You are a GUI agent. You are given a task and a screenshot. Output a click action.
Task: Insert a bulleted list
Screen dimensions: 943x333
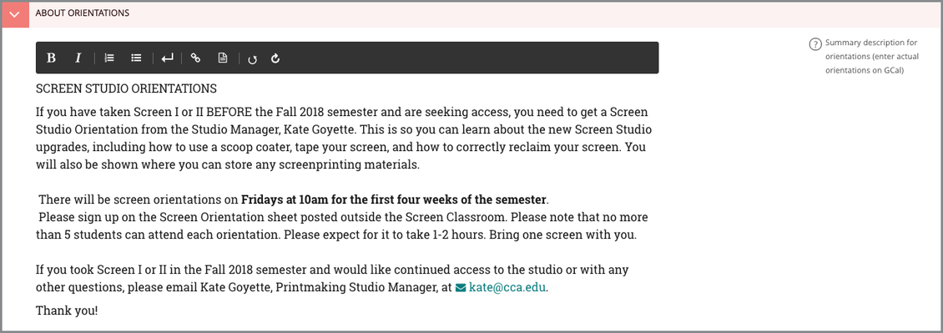(137, 58)
